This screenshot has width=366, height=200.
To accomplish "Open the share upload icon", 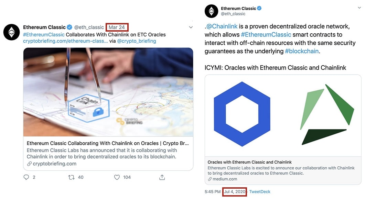I will click(162, 177).
